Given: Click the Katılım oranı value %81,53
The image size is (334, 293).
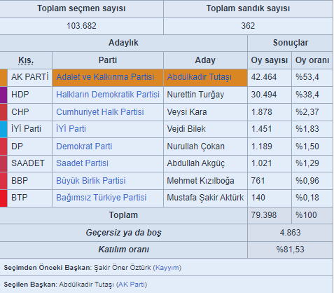Looking at the screenshot, I should pos(290,250).
